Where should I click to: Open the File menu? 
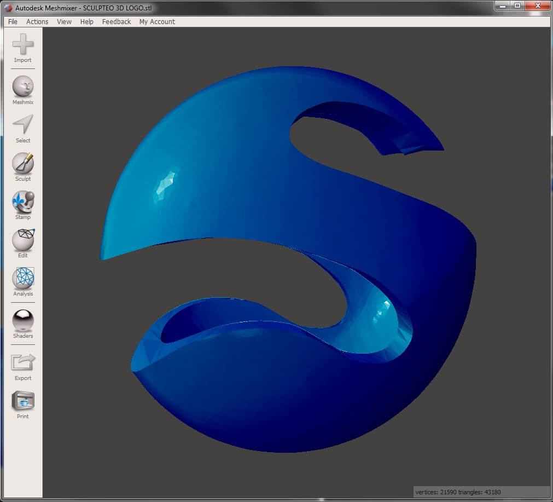coord(12,21)
